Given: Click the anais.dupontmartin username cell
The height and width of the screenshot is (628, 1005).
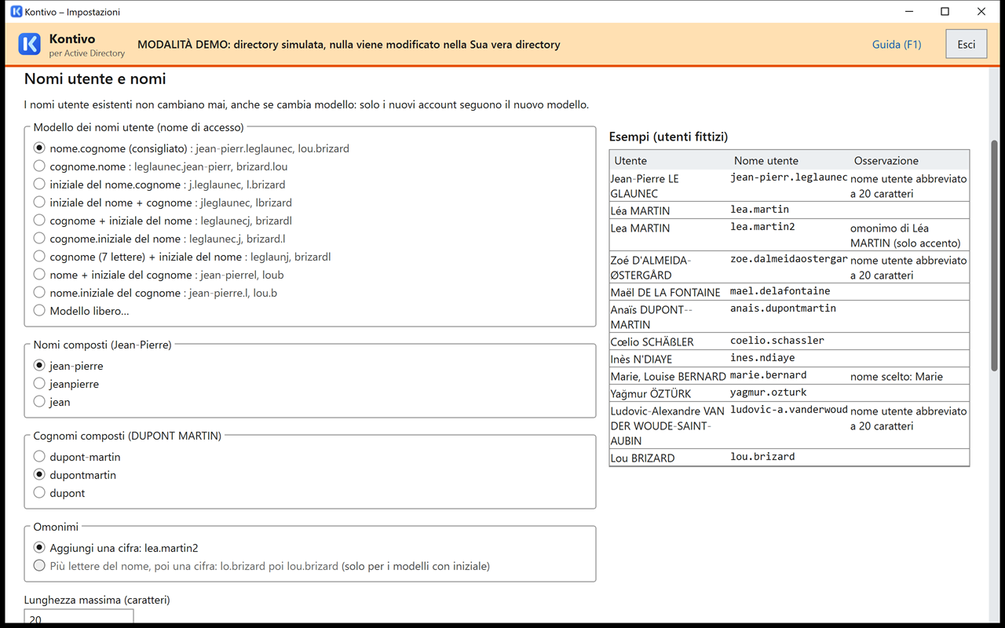Looking at the screenshot, I should (x=789, y=317).
